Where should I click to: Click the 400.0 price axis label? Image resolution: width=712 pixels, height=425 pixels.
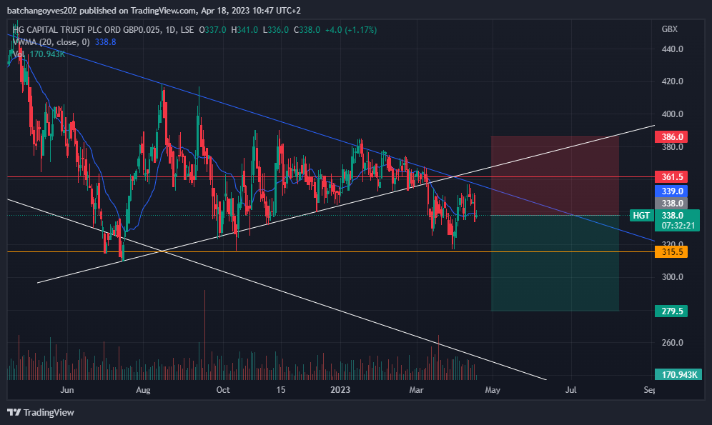[x=672, y=114]
